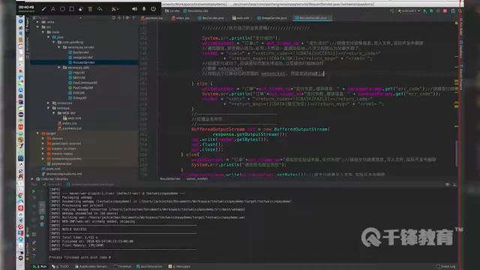Image resolution: width=480 pixels, height=270 pixels.
Task: Click the undo arrow in recorder bar
Action: [100, 9]
